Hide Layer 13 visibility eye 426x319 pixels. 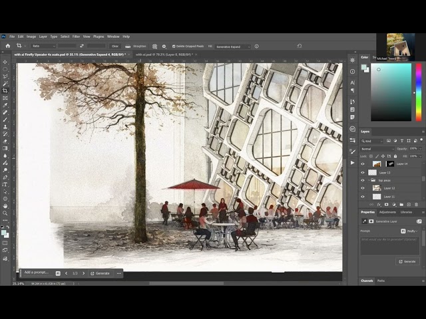point(363,173)
